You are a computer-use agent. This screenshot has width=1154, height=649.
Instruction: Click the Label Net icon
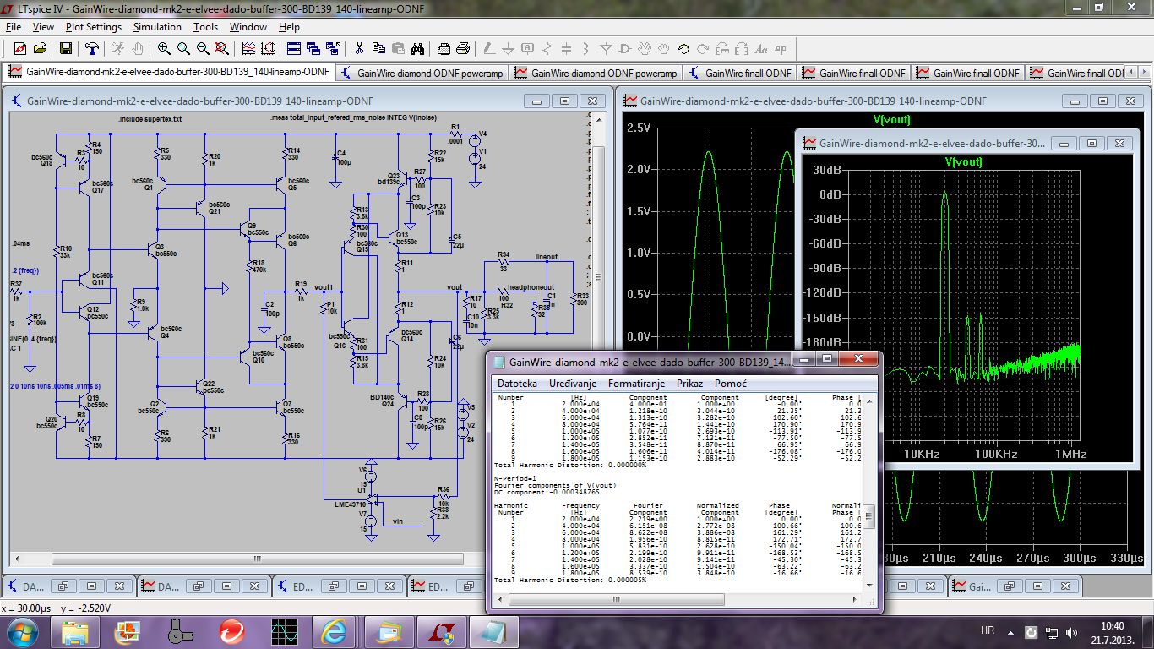[527, 48]
